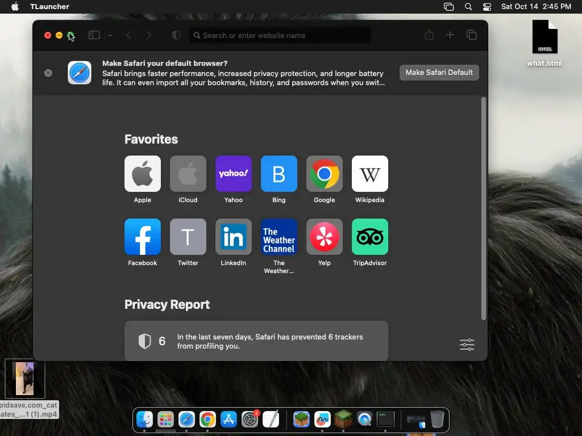Open Freeform from the Dock
The width and height of the screenshot is (582, 436).
[x=322, y=420]
